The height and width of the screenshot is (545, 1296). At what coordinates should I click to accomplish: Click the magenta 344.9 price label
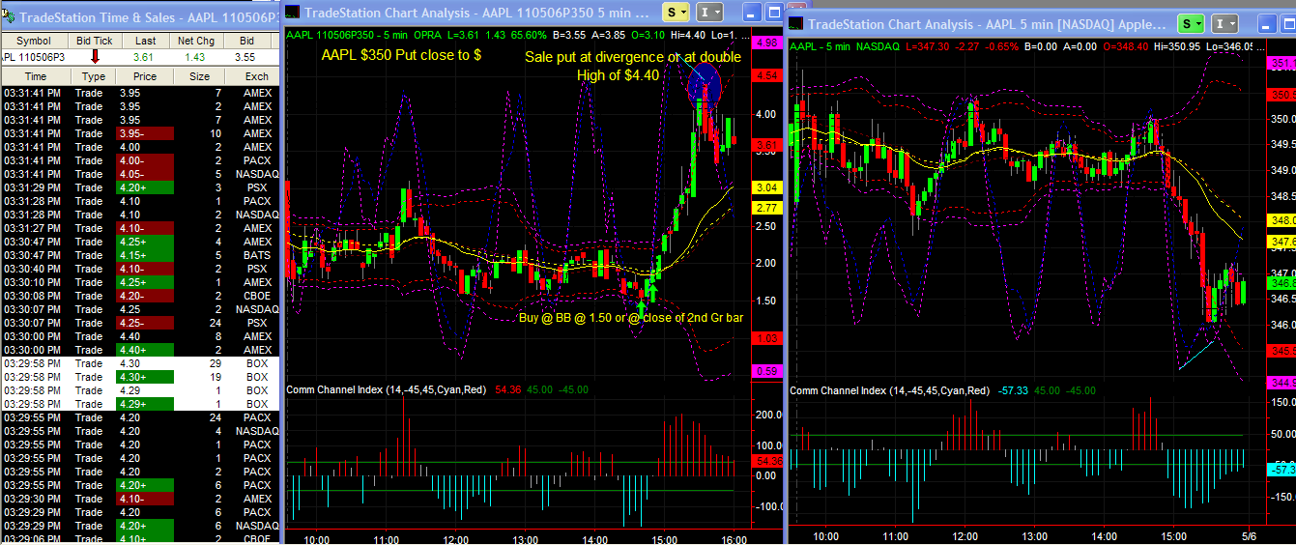tap(1282, 383)
